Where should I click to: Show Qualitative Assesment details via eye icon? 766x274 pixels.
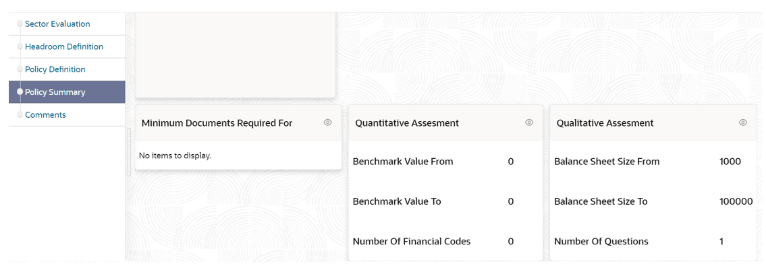(x=743, y=123)
